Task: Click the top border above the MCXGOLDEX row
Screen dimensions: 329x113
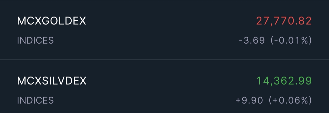Action: tap(164, 0)
